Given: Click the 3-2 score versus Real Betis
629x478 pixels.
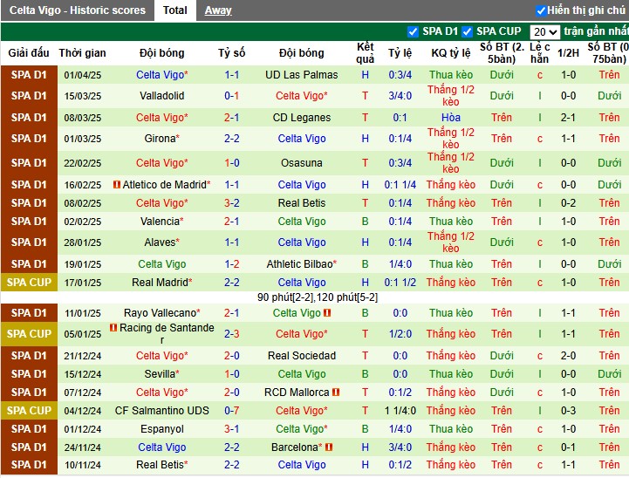Looking at the screenshot, I should pyautogui.click(x=232, y=203).
